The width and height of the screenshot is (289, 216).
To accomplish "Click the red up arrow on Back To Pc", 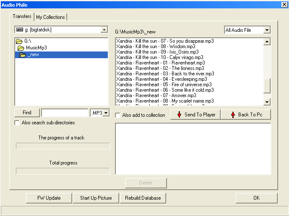I will (x=233, y=115).
